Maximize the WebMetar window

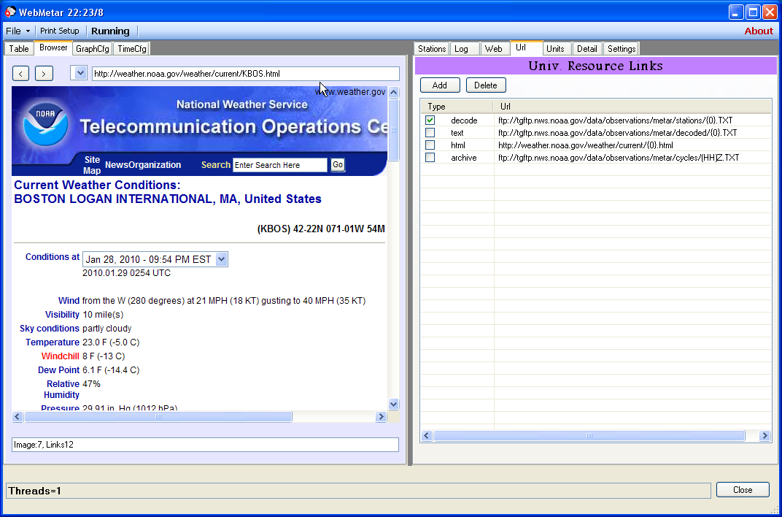pyautogui.click(x=753, y=12)
